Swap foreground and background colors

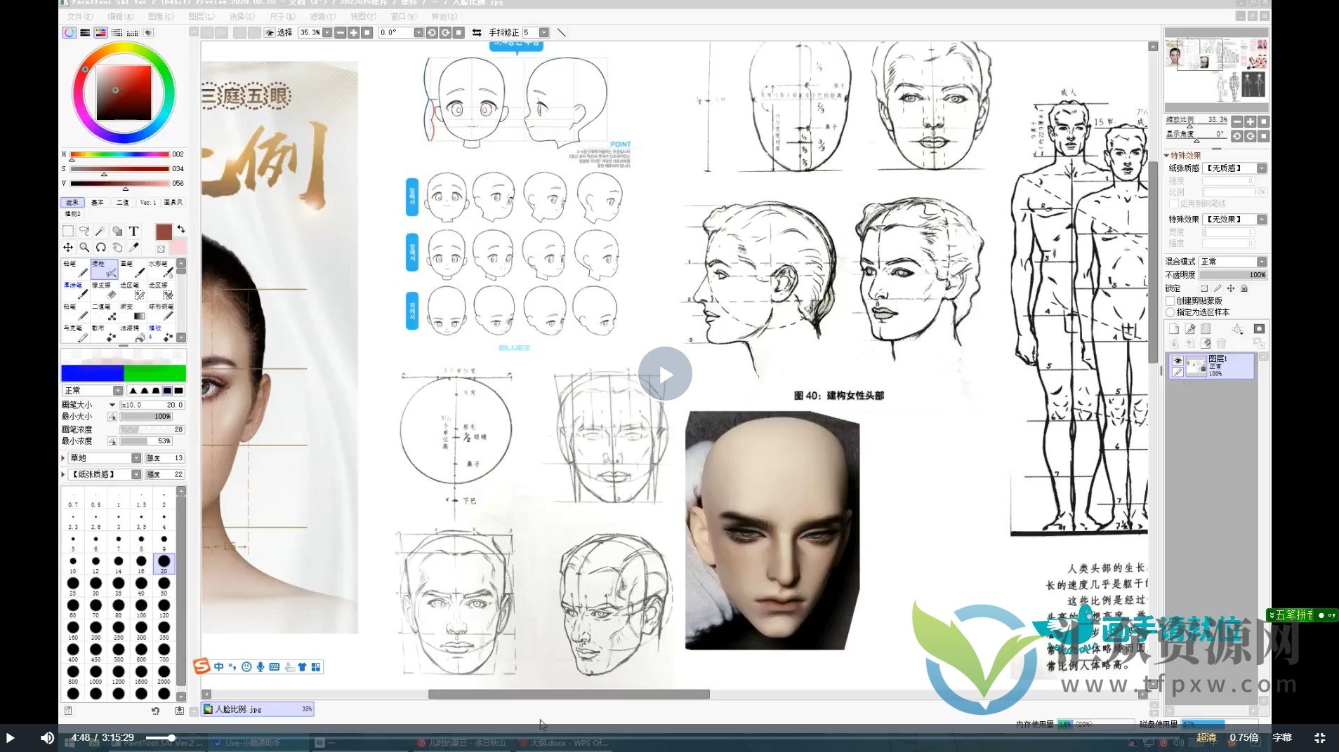pyautogui.click(x=181, y=229)
